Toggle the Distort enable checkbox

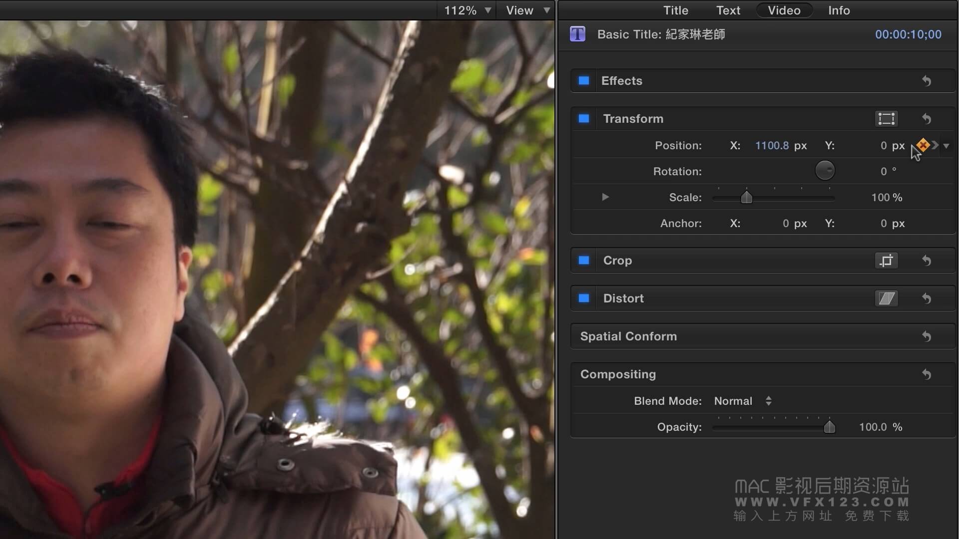point(584,298)
